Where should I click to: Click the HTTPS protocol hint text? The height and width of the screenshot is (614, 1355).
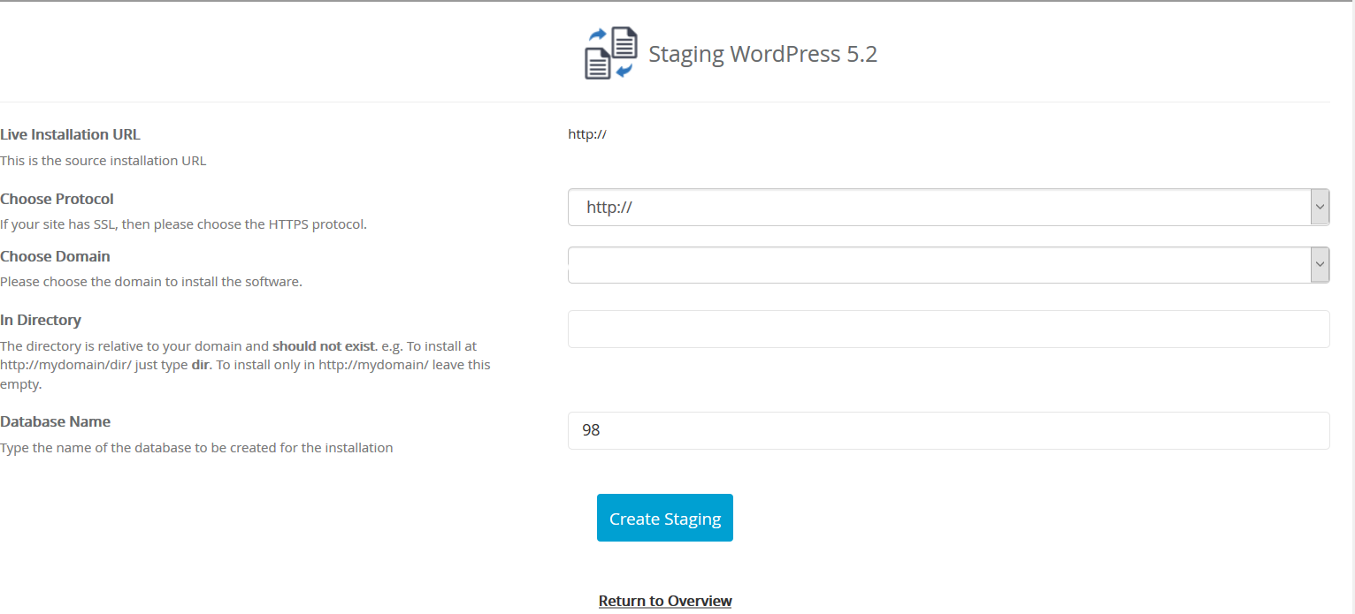(183, 224)
